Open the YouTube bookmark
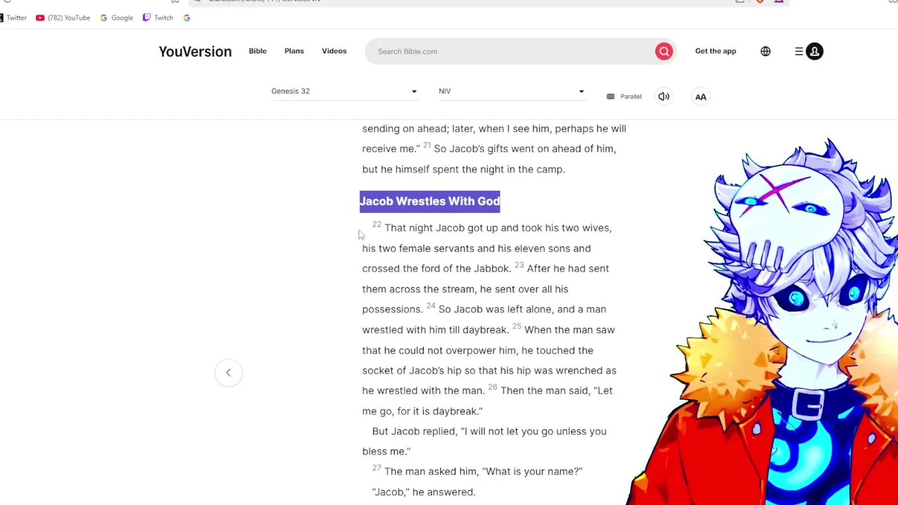Screen dimensions: 898x505 63,18
